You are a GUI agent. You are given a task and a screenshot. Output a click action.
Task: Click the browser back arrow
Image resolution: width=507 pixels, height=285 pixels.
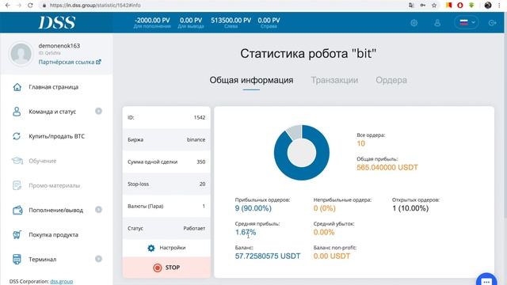(8, 6)
